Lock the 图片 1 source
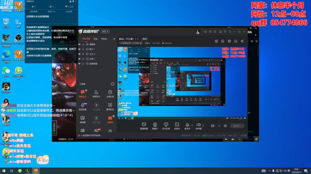 tap(83, 49)
